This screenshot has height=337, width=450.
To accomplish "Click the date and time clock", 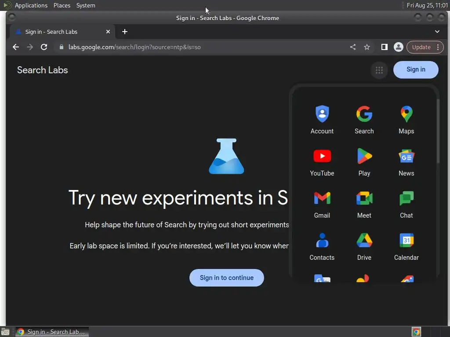I will click(x=427, y=5).
